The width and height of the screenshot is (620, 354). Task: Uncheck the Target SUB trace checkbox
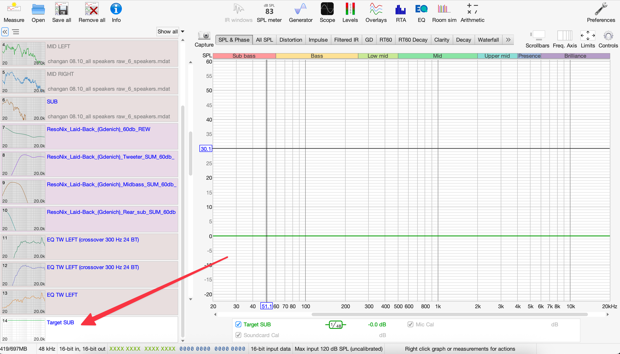tap(238, 324)
